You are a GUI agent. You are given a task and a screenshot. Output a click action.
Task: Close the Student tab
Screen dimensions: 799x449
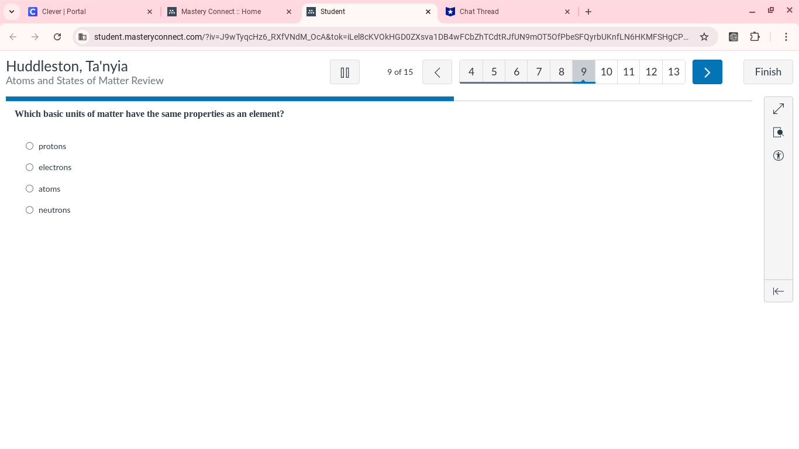tap(428, 12)
